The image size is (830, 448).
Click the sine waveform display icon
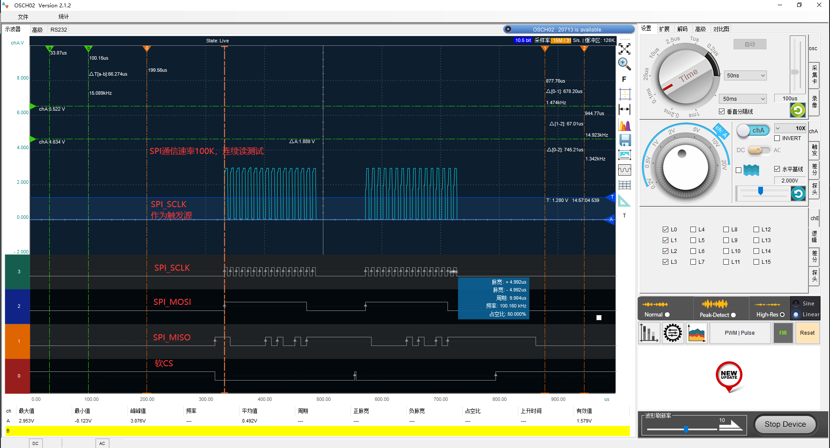625,170
